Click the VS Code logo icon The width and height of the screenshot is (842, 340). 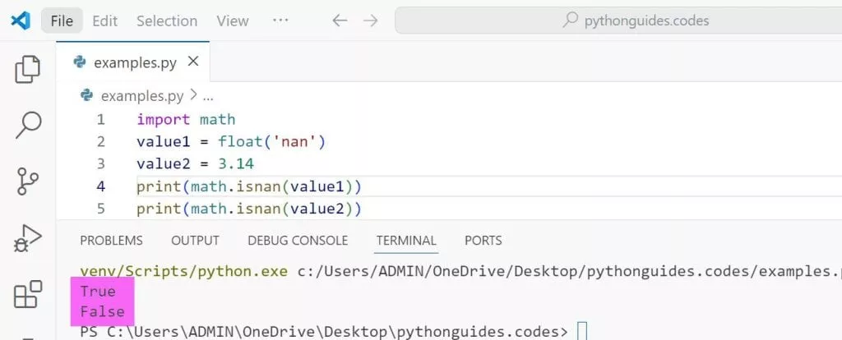(x=21, y=21)
